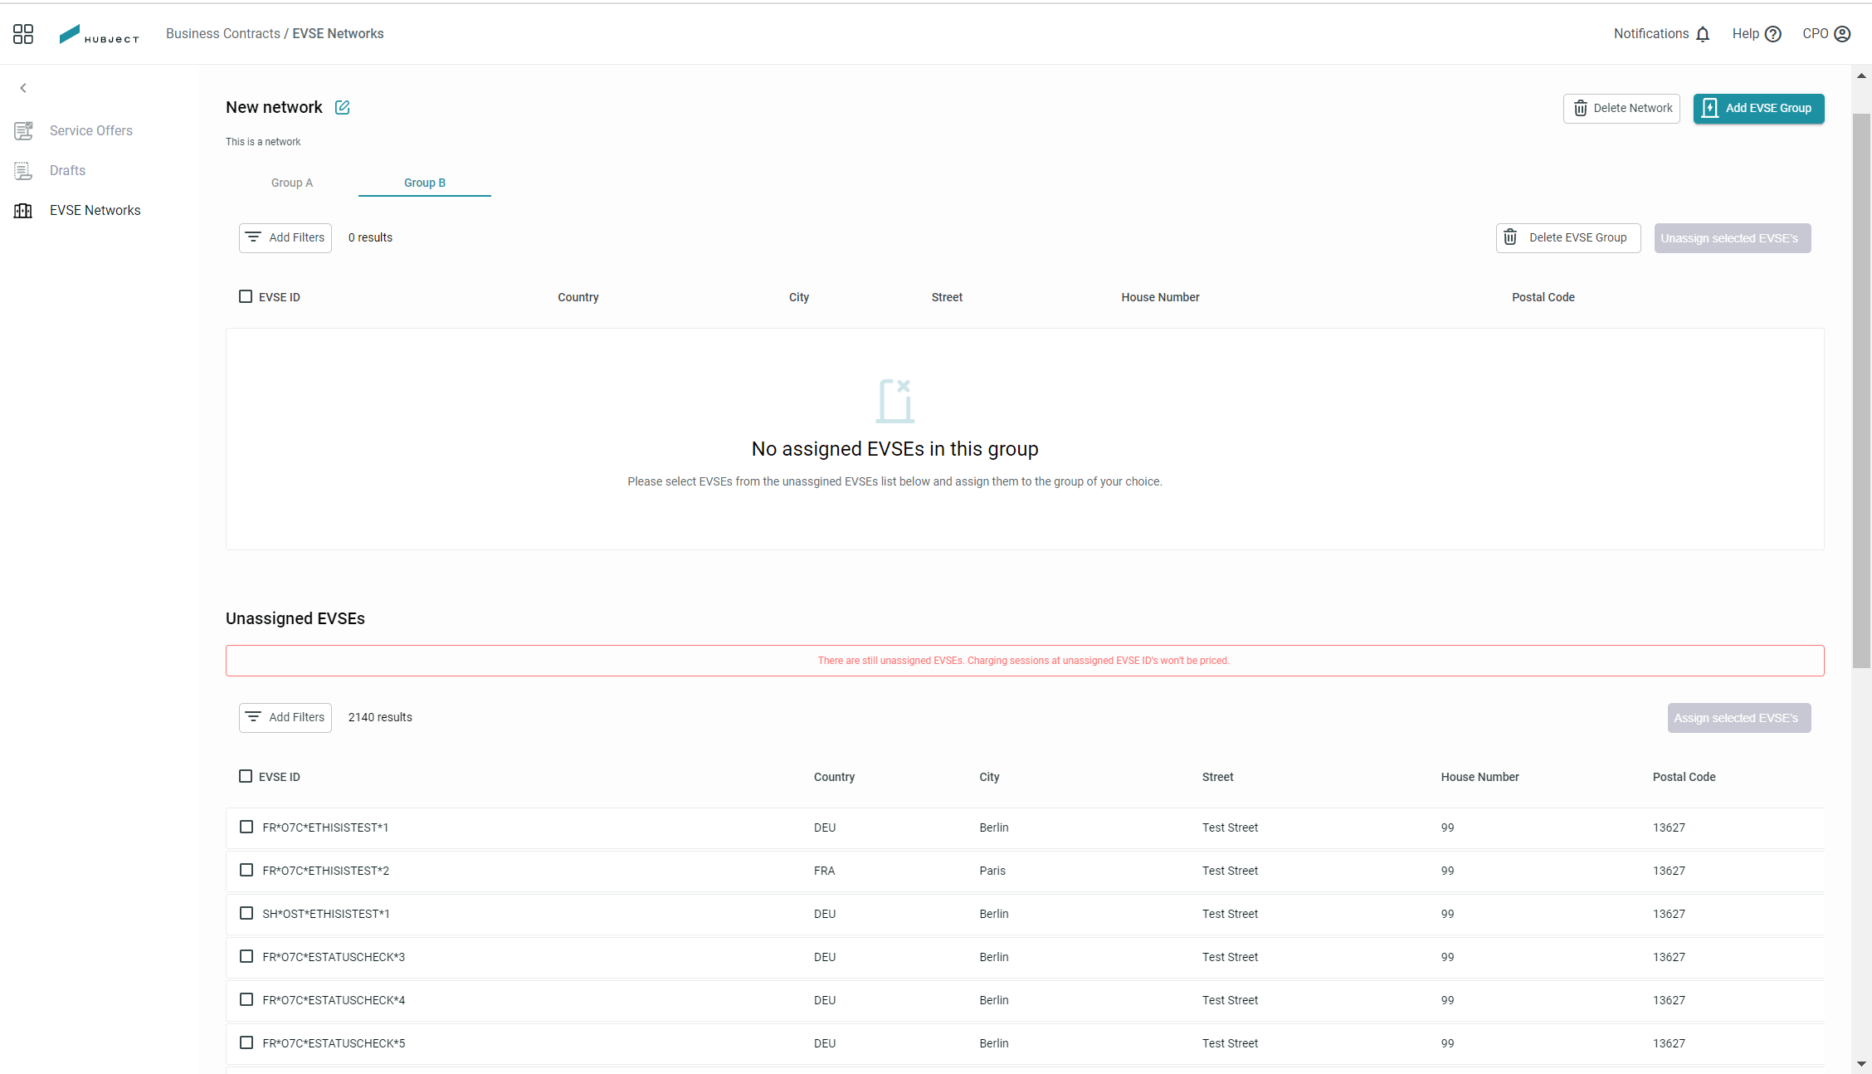The image size is (1872, 1074).
Task: Select the Group B tab
Action: point(425,183)
